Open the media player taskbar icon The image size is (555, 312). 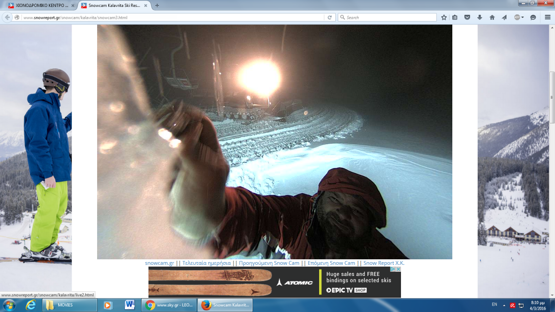point(108,305)
